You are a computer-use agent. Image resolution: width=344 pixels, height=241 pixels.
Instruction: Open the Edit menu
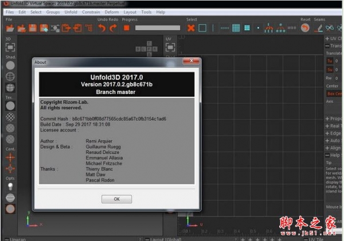pyautogui.click(x=22, y=12)
